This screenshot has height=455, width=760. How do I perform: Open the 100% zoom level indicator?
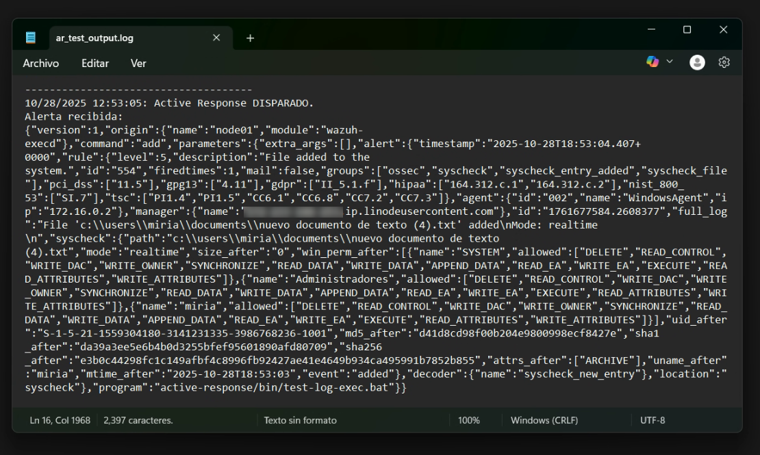(x=469, y=420)
